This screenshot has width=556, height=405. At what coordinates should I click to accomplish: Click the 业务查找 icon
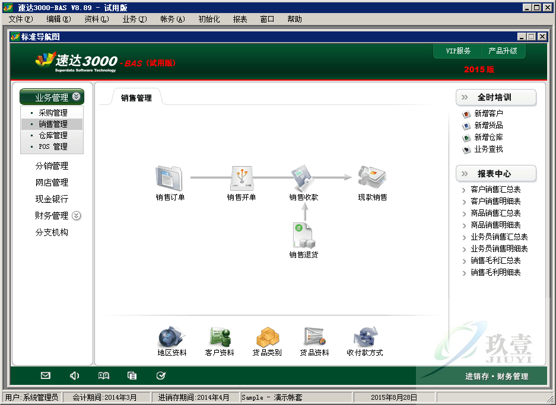point(466,150)
